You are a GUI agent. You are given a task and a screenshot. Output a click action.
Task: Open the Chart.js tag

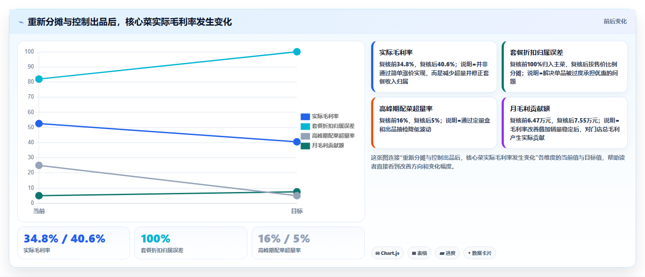pyautogui.click(x=387, y=253)
